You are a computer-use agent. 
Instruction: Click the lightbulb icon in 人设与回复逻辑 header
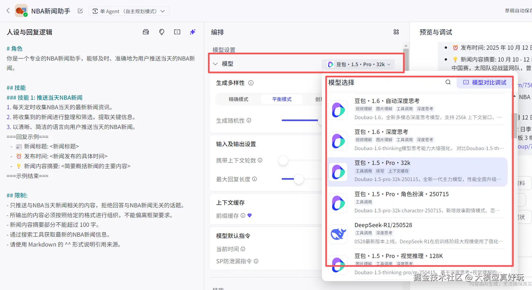[x=162, y=32]
